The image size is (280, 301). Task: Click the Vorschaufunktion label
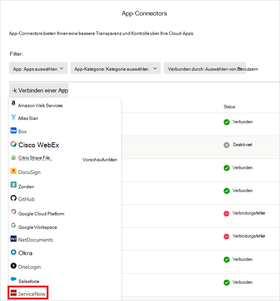(x=100, y=160)
